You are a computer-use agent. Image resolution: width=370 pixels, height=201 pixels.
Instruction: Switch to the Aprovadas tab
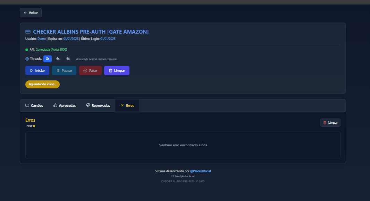pyautogui.click(x=65, y=106)
